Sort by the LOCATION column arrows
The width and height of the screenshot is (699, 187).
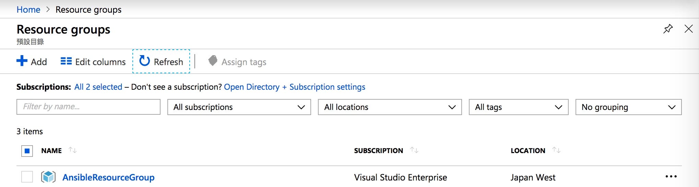[556, 150]
